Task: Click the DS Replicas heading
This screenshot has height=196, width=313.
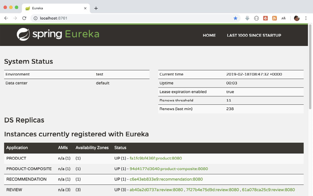Action: (24, 120)
